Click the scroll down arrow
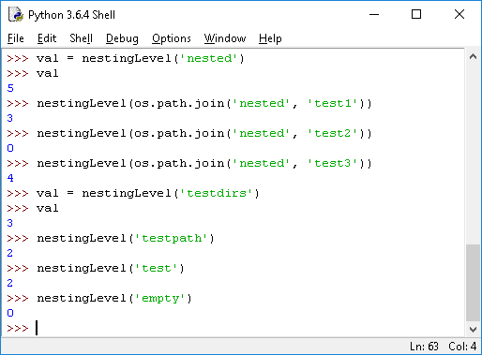The width and height of the screenshot is (482, 355). pos(473,330)
